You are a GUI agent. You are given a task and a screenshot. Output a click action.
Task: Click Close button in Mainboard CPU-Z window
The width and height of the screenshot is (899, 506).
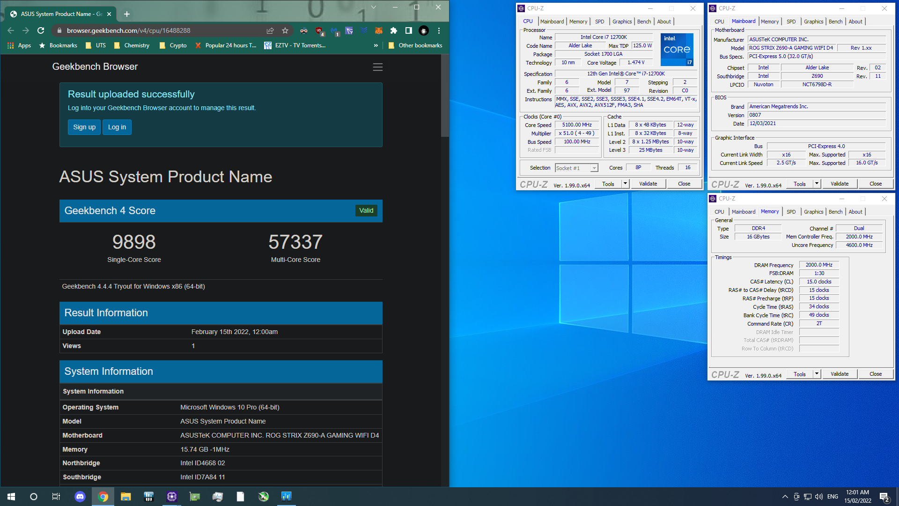tap(876, 184)
